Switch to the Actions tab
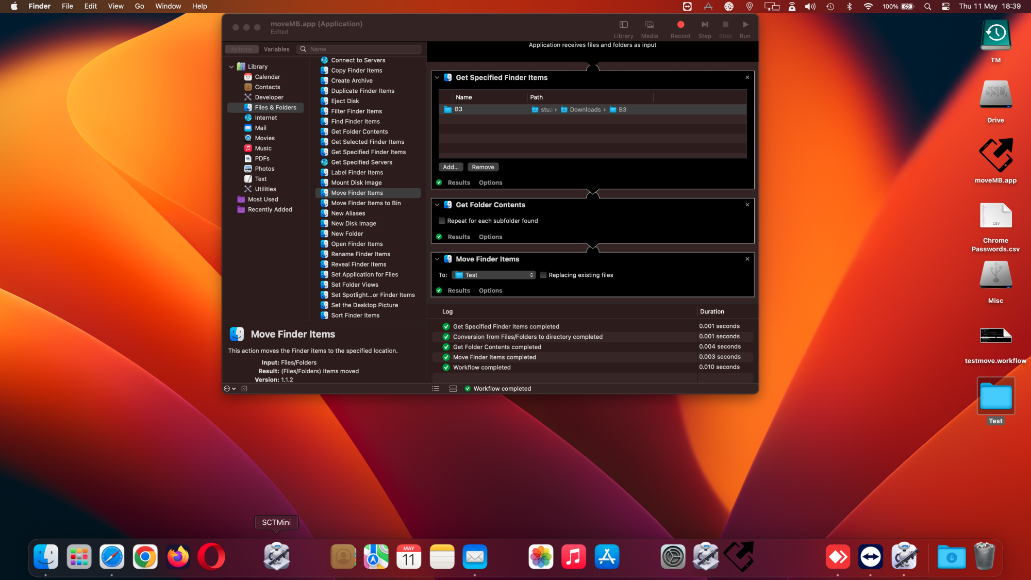 point(242,49)
